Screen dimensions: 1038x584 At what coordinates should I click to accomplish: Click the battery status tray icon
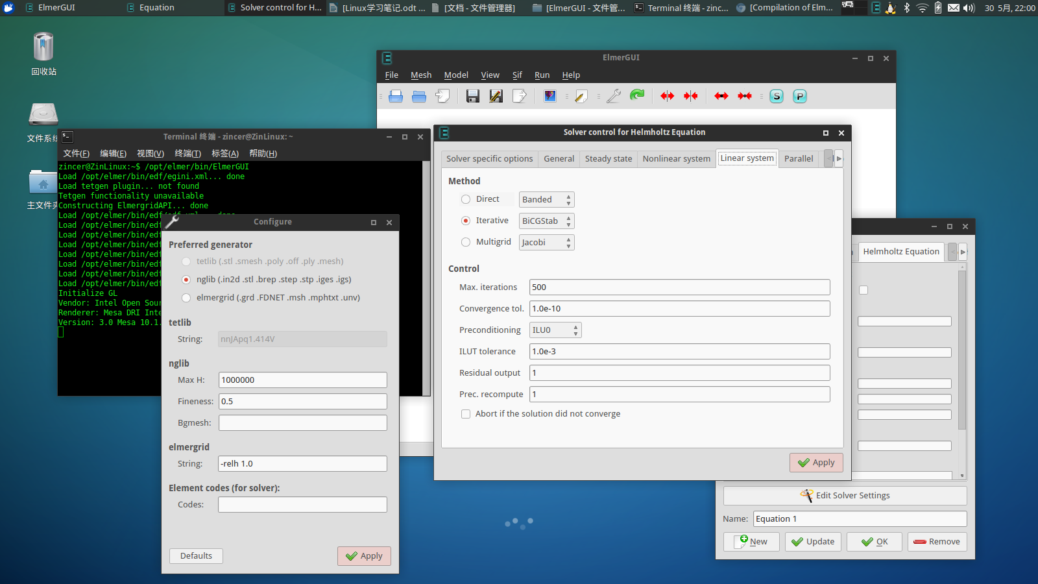tap(938, 8)
